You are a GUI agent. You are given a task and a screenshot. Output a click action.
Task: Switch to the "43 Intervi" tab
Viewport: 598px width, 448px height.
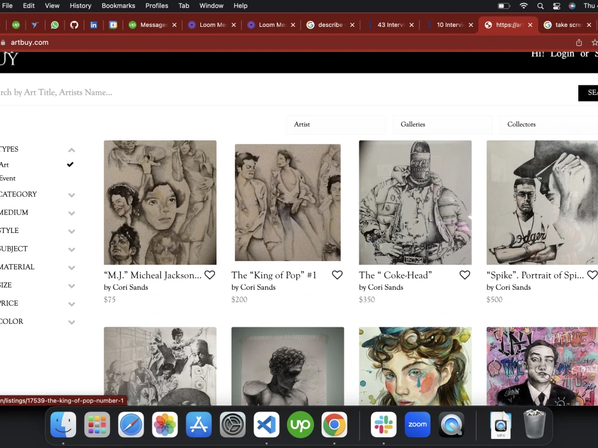pyautogui.click(x=389, y=24)
